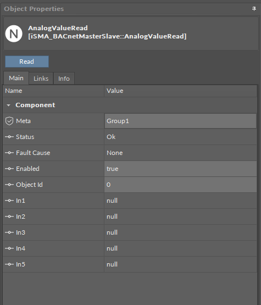Click the Object Id value field
The width and height of the screenshot is (261, 305).
[180, 185]
